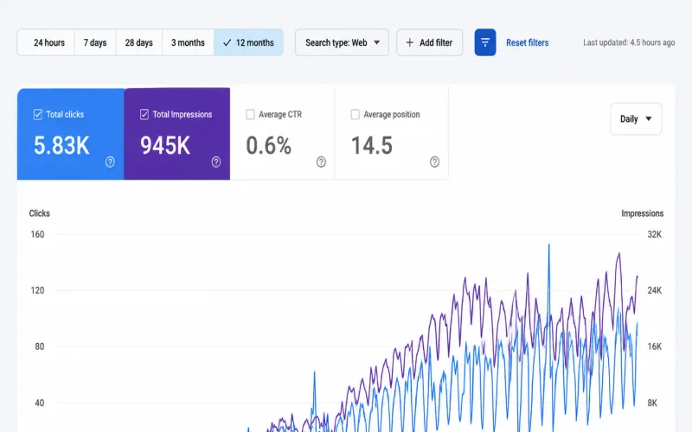Screen dimensions: 692x432
Task: Open help icon on Total Impressions card
Action: coord(215,162)
